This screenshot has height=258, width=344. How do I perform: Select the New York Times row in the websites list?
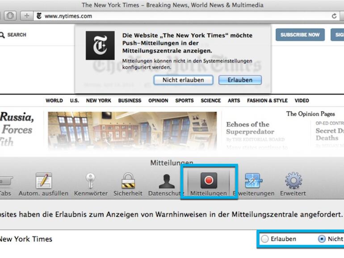(x=172, y=239)
